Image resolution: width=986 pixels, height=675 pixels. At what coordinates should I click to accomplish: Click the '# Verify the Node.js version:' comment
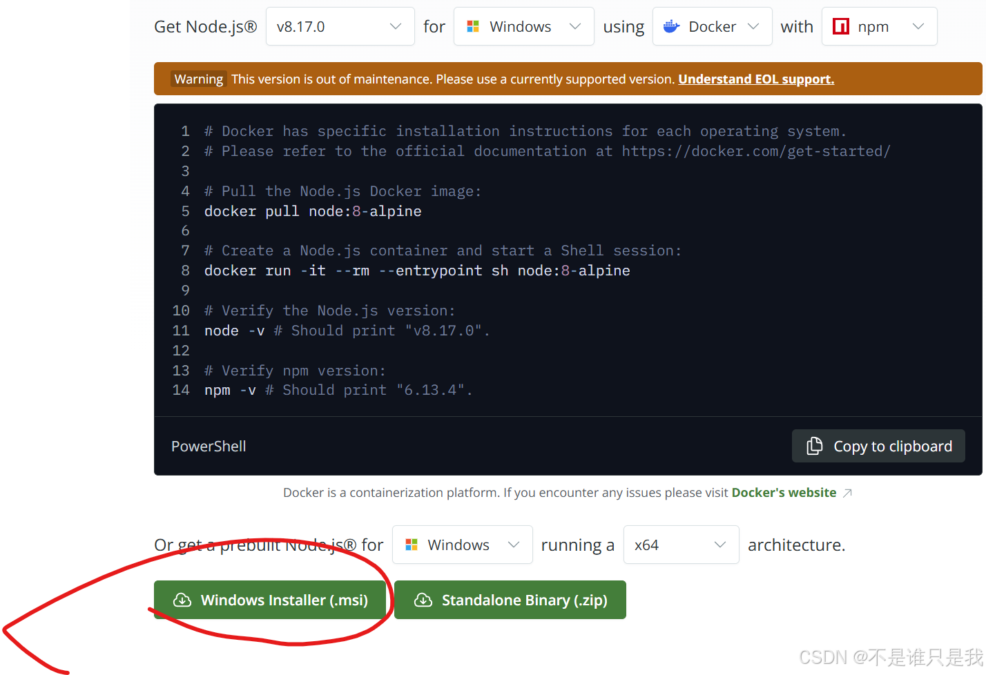click(x=330, y=311)
